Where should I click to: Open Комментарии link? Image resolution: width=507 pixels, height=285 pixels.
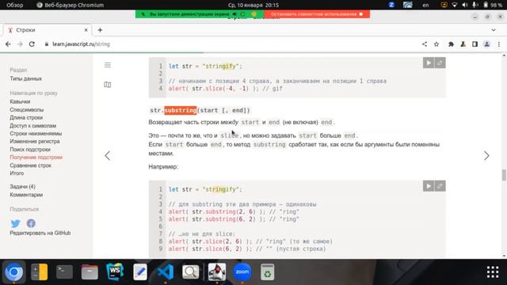coord(26,195)
